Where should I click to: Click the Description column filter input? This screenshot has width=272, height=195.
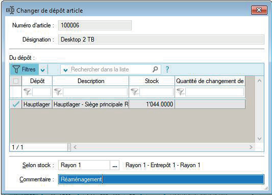95,92
